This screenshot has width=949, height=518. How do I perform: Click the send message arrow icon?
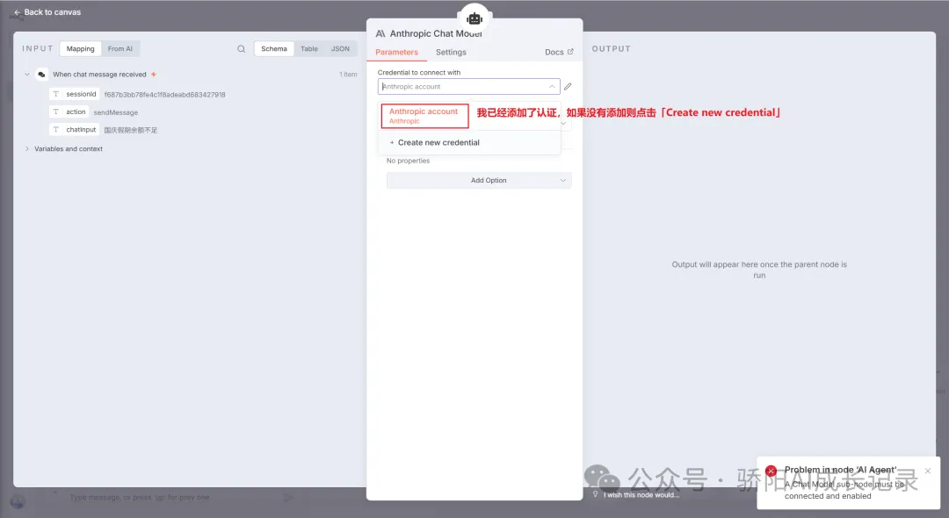pyautogui.click(x=289, y=498)
